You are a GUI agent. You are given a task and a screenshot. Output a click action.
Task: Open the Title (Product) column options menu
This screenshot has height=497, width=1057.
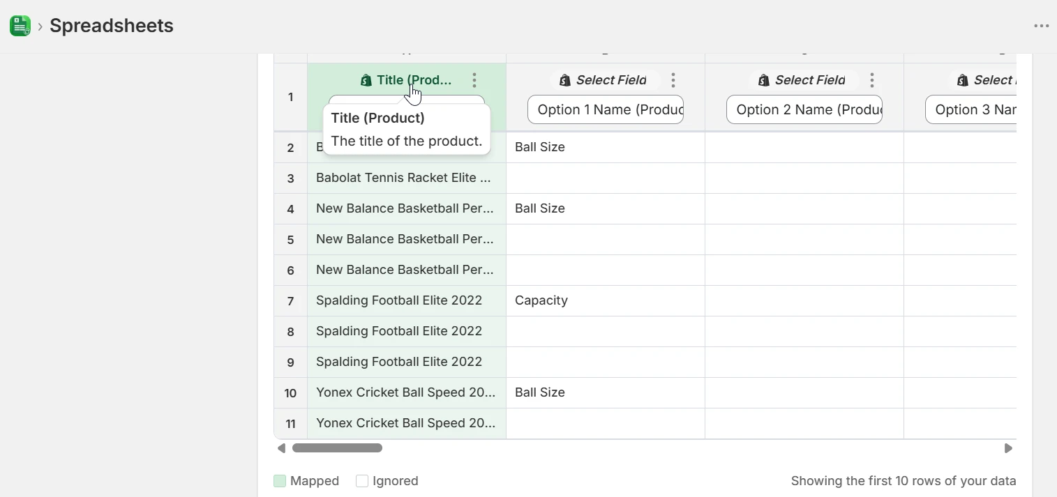(x=474, y=80)
